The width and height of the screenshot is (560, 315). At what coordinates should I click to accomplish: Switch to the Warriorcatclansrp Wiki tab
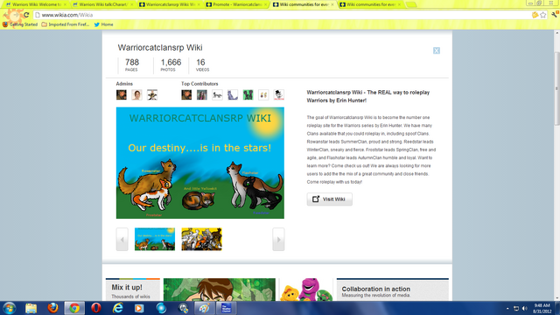coord(170,4)
